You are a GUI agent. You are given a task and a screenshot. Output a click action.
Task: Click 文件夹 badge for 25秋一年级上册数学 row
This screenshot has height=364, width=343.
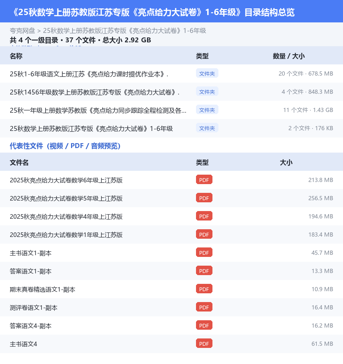207,110
